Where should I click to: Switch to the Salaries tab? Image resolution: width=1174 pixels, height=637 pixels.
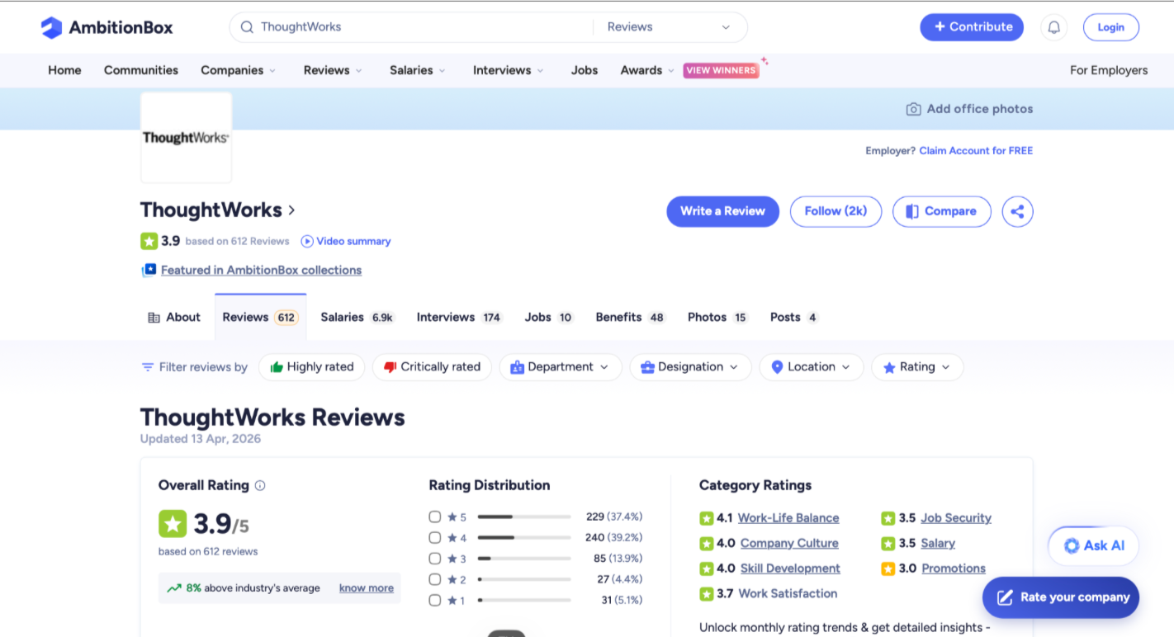point(356,318)
